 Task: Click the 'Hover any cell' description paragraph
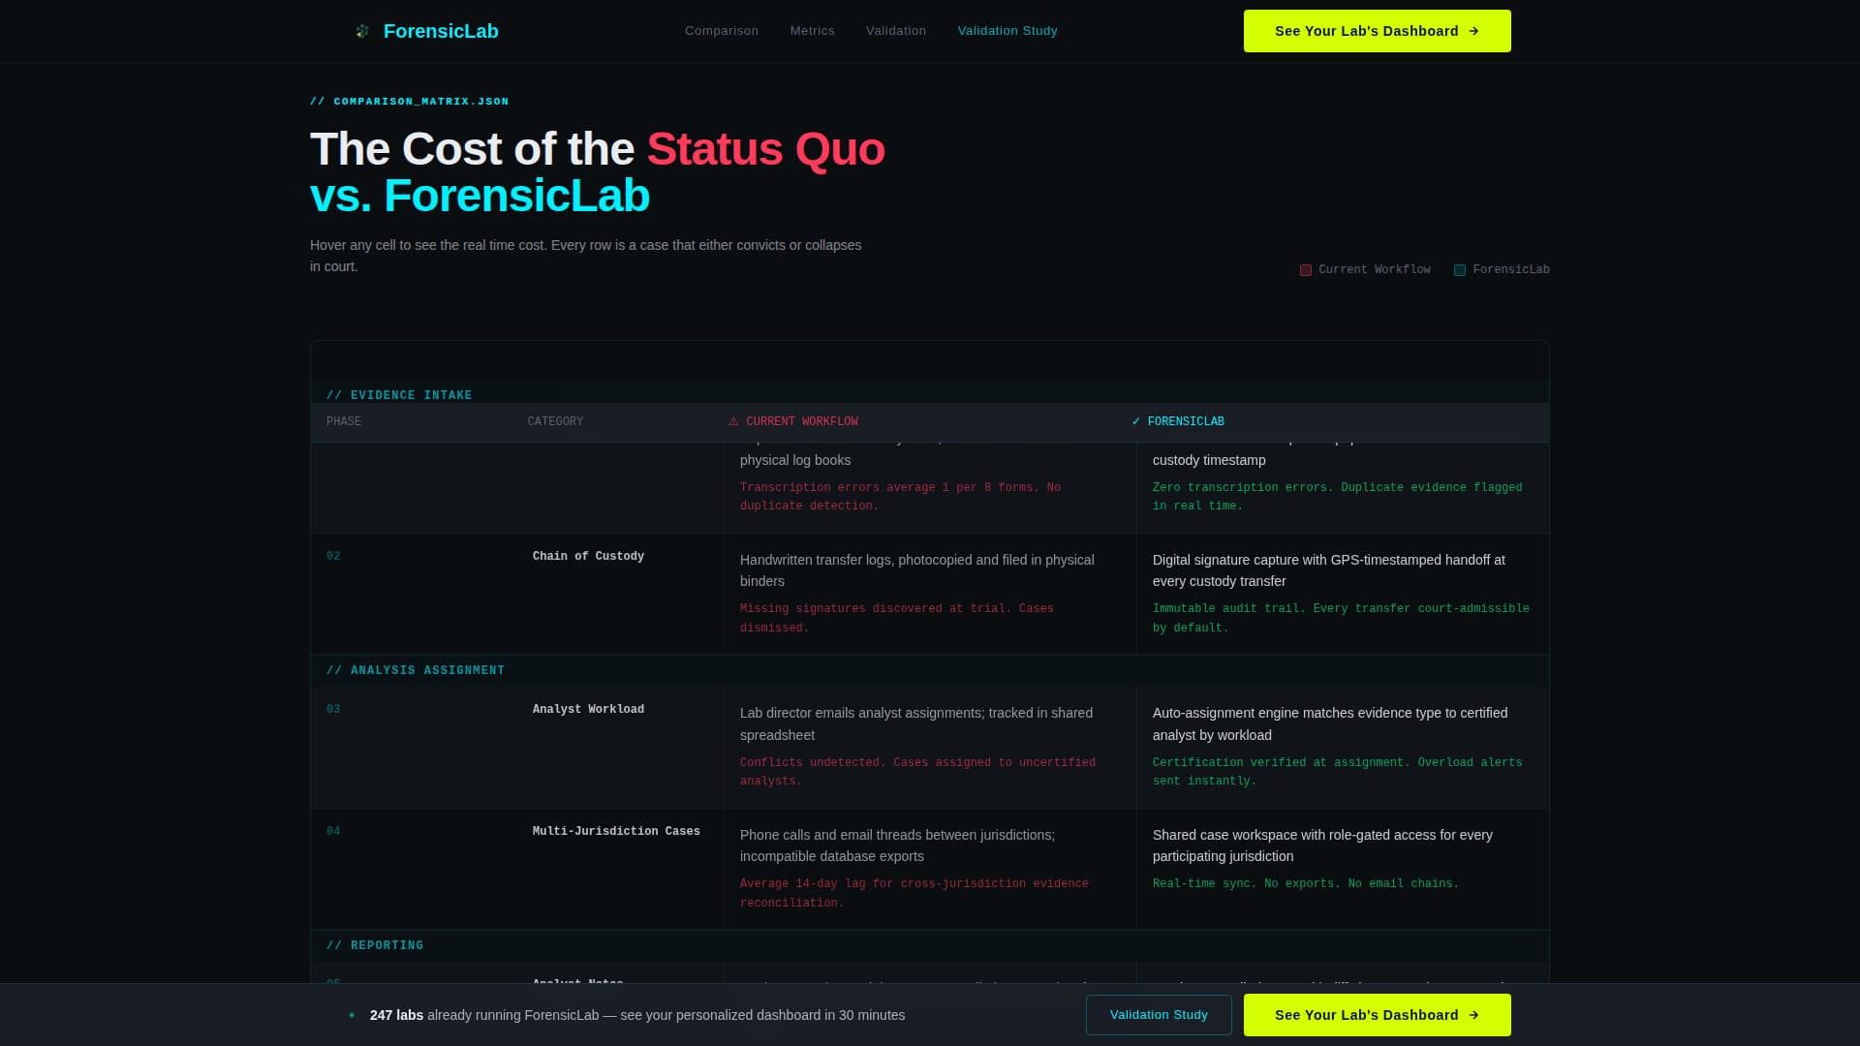click(x=586, y=256)
